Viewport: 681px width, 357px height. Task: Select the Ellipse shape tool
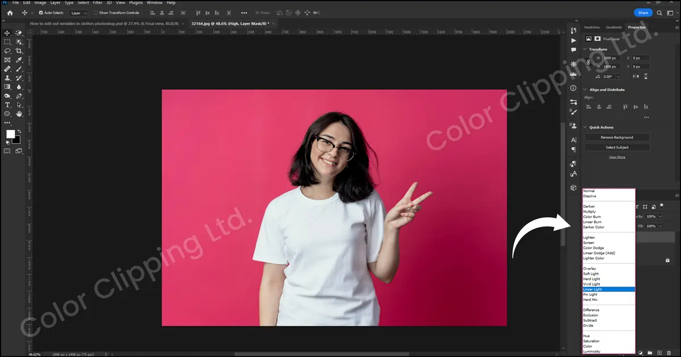click(7, 114)
